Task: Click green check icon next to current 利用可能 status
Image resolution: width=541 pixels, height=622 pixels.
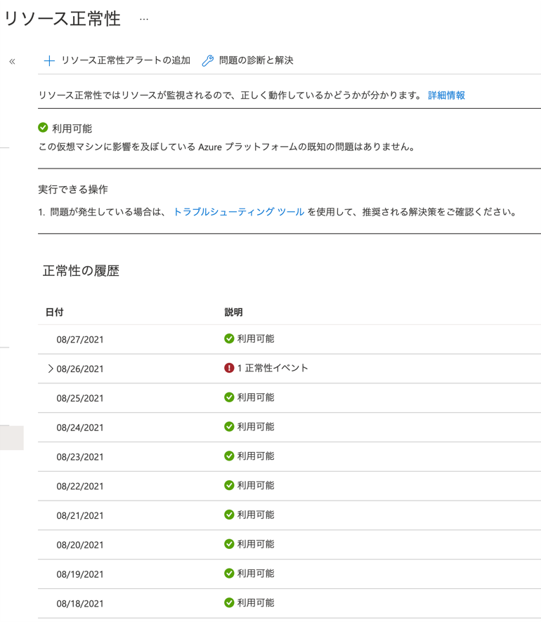Action: pos(43,127)
